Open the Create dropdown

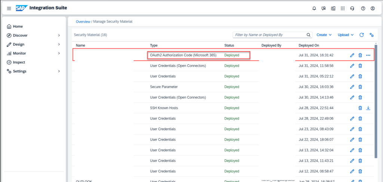tap(324, 35)
